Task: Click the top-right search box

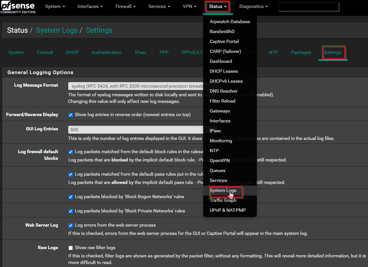Action: [x=308, y=7]
